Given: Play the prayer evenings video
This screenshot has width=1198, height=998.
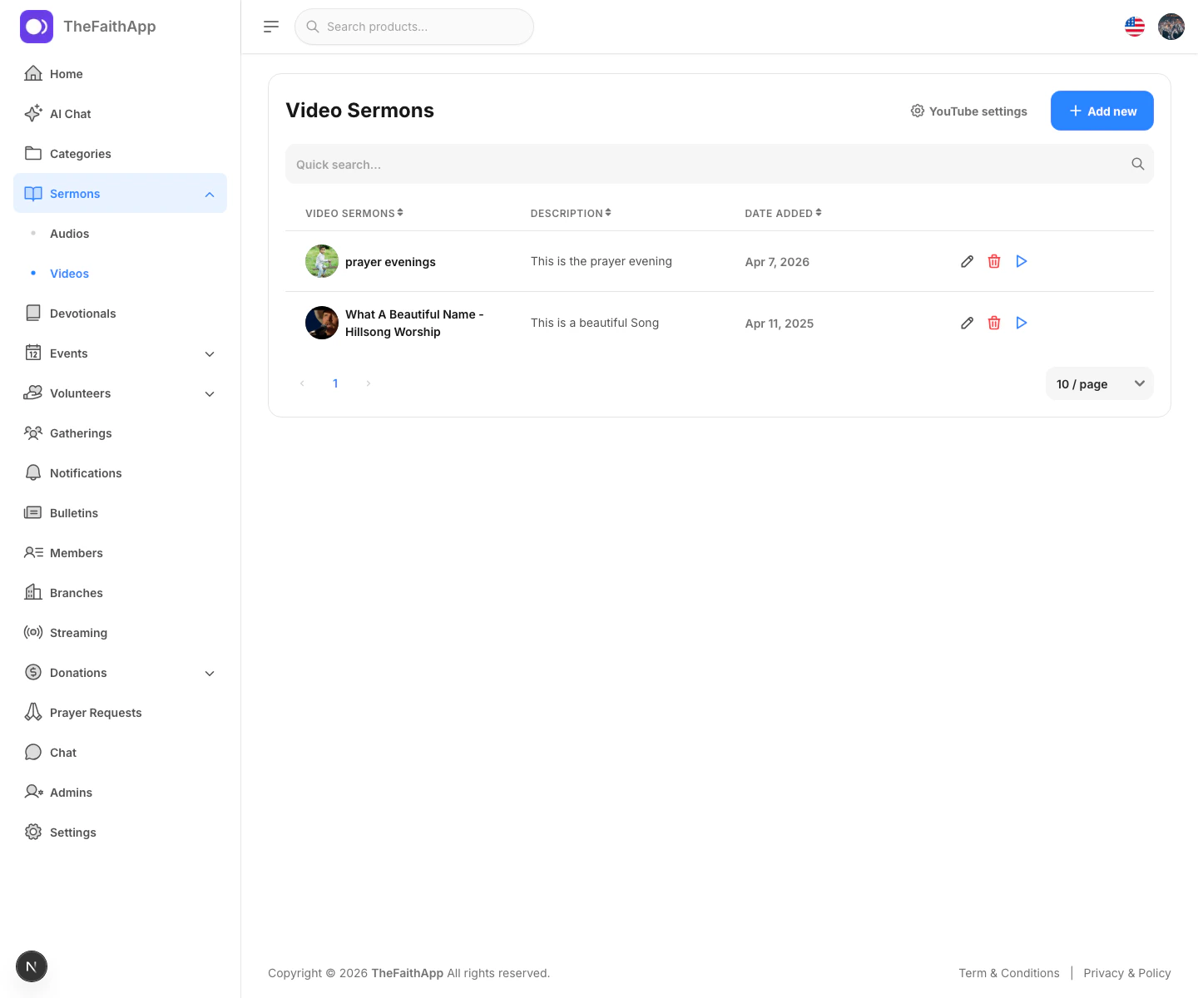Looking at the screenshot, I should (1022, 261).
